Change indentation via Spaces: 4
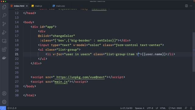Viewport: 195px width, 110px height. tap(140, 108)
